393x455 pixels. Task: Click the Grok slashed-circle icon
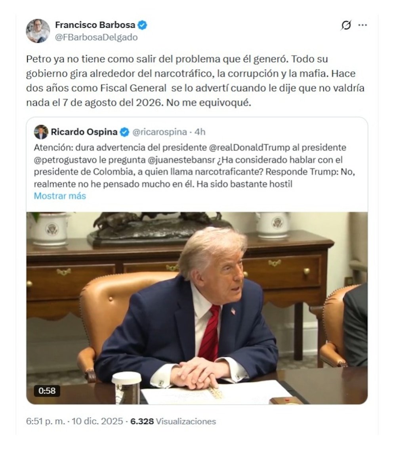346,25
